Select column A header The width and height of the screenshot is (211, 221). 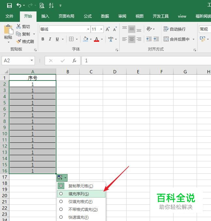[x=33, y=72]
